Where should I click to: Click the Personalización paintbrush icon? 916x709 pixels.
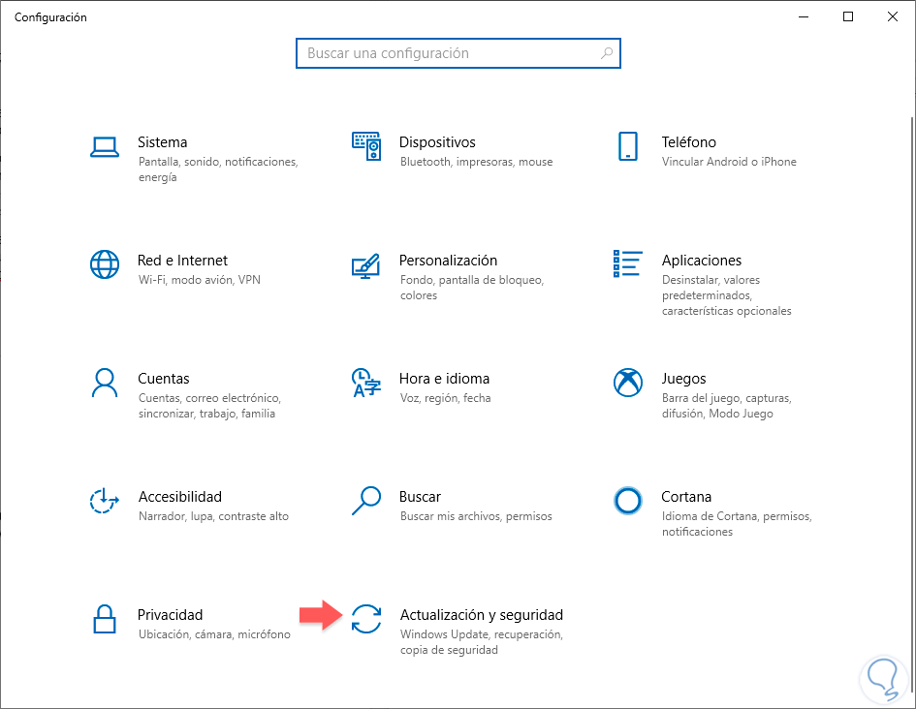click(x=366, y=265)
